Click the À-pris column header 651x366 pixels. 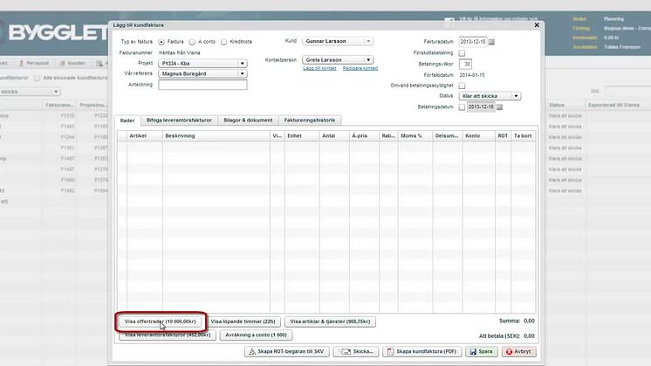[364, 136]
